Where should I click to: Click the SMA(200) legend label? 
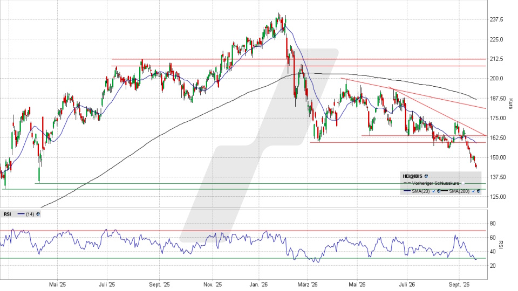click(459, 191)
